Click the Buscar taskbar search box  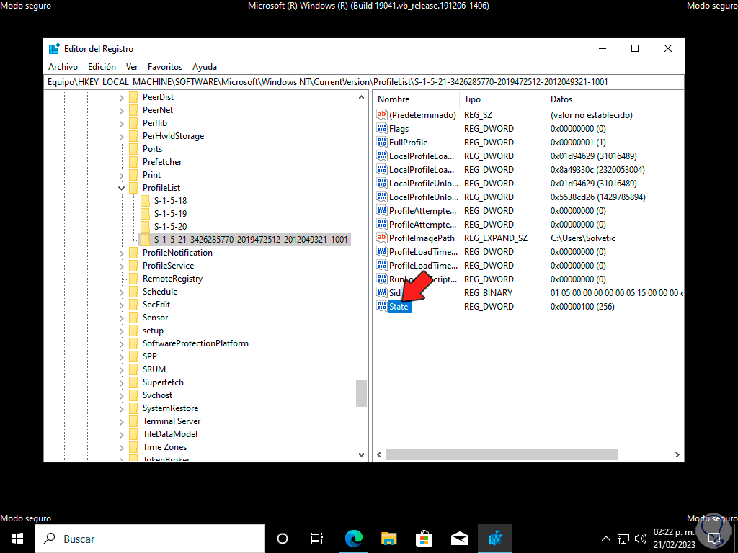150,539
